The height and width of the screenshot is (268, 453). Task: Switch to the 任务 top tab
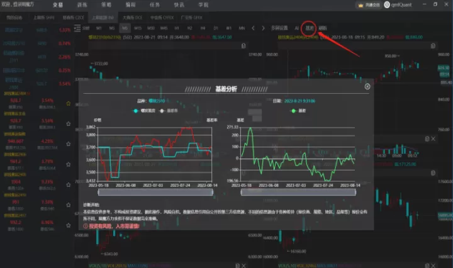coord(155,5)
